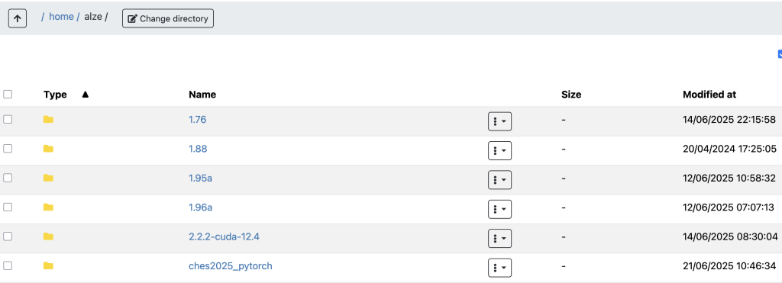Click folder icon of 1.88 row
The width and height of the screenshot is (782, 283).
pyautogui.click(x=48, y=149)
